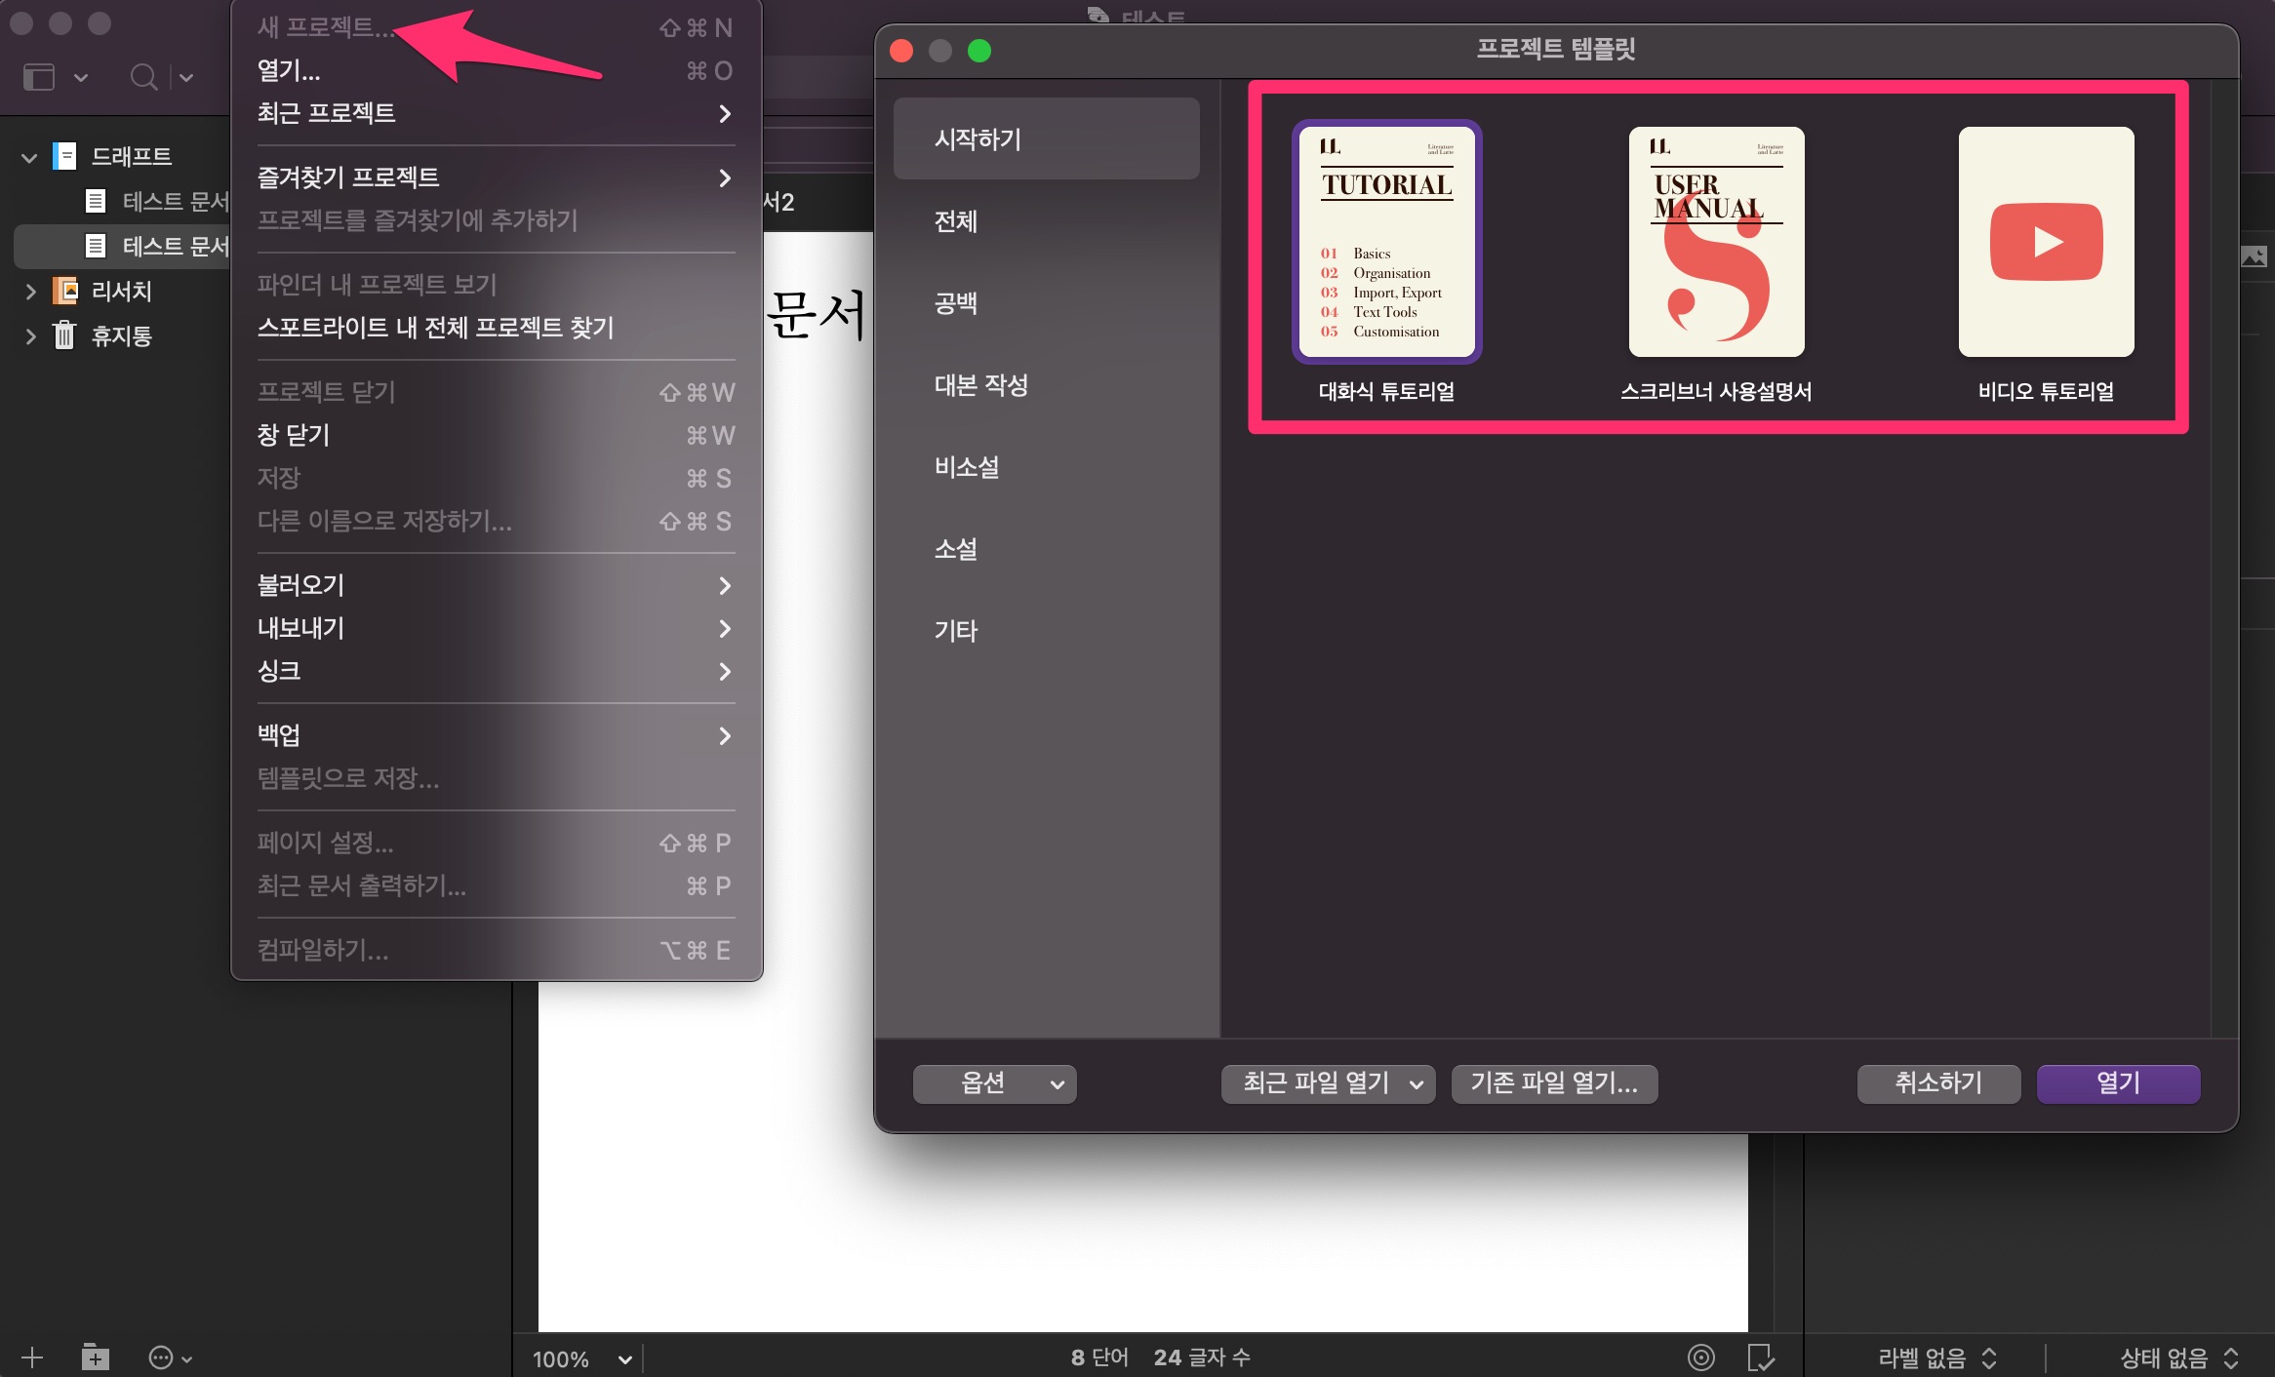Click the sidebar view toggle icon
The height and width of the screenshot is (1377, 2275).
pyautogui.click(x=39, y=76)
